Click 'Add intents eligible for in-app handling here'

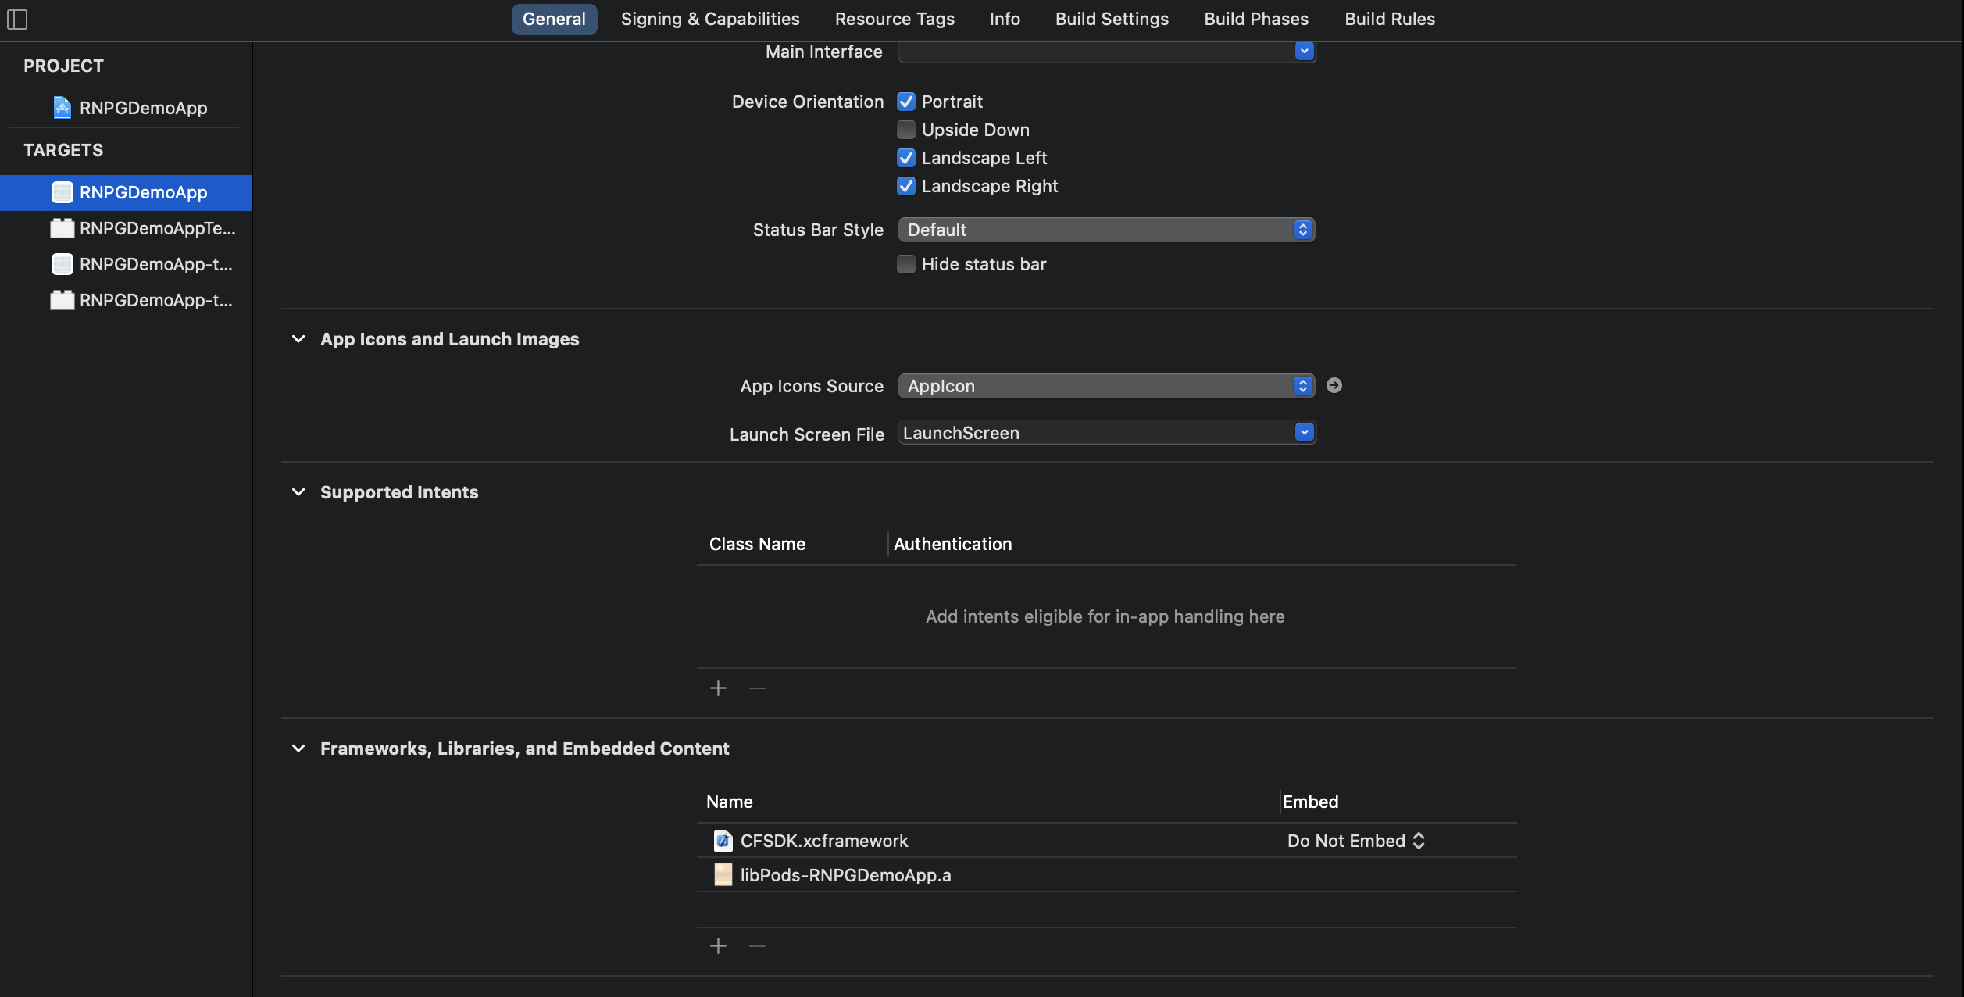tap(1105, 616)
